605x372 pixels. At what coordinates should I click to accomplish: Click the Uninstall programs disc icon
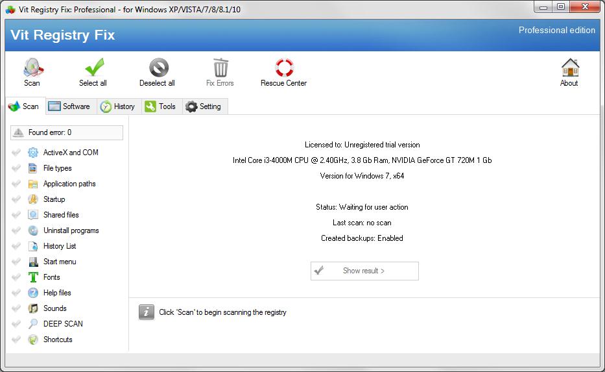pyautogui.click(x=33, y=230)
